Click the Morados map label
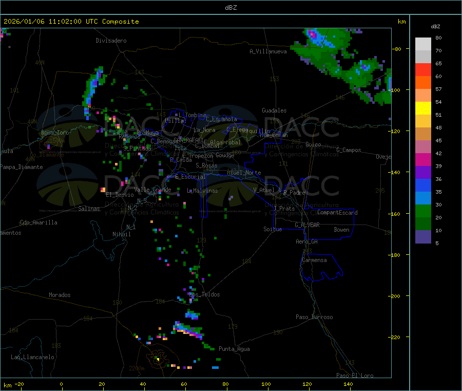Image resolution: width=462 pixels, height=391 pixels. 60,295
